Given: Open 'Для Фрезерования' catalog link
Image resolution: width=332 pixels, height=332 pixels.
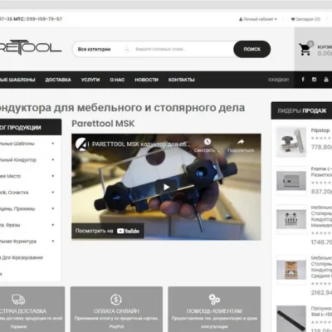Looking at the screenshot, I should click(x=22, y=257).
